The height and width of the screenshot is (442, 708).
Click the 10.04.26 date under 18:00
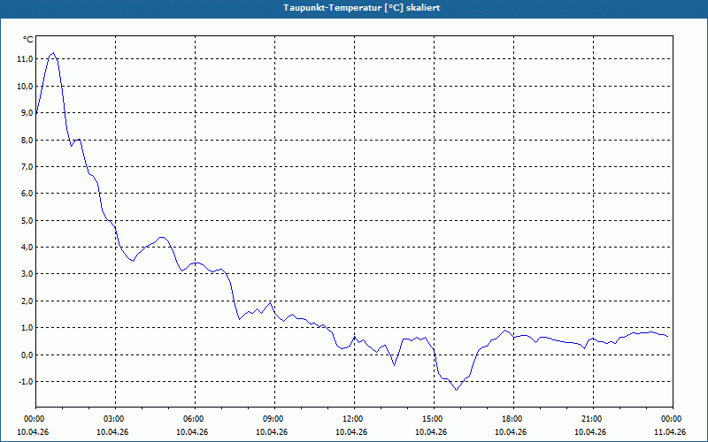tap(511, 431)
